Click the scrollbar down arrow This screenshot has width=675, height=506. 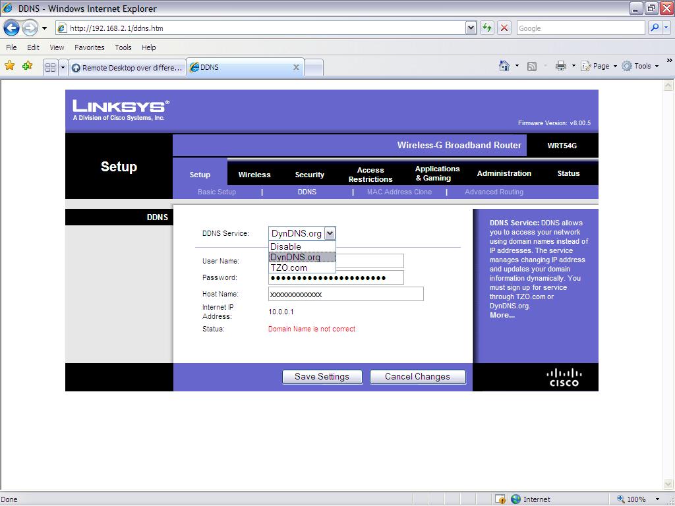[668, 484]
